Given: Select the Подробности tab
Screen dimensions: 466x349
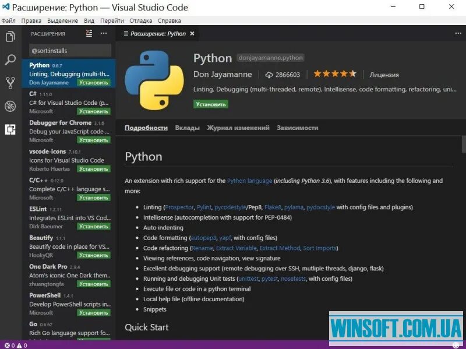Looking at the screenshot, I should 146,128.
